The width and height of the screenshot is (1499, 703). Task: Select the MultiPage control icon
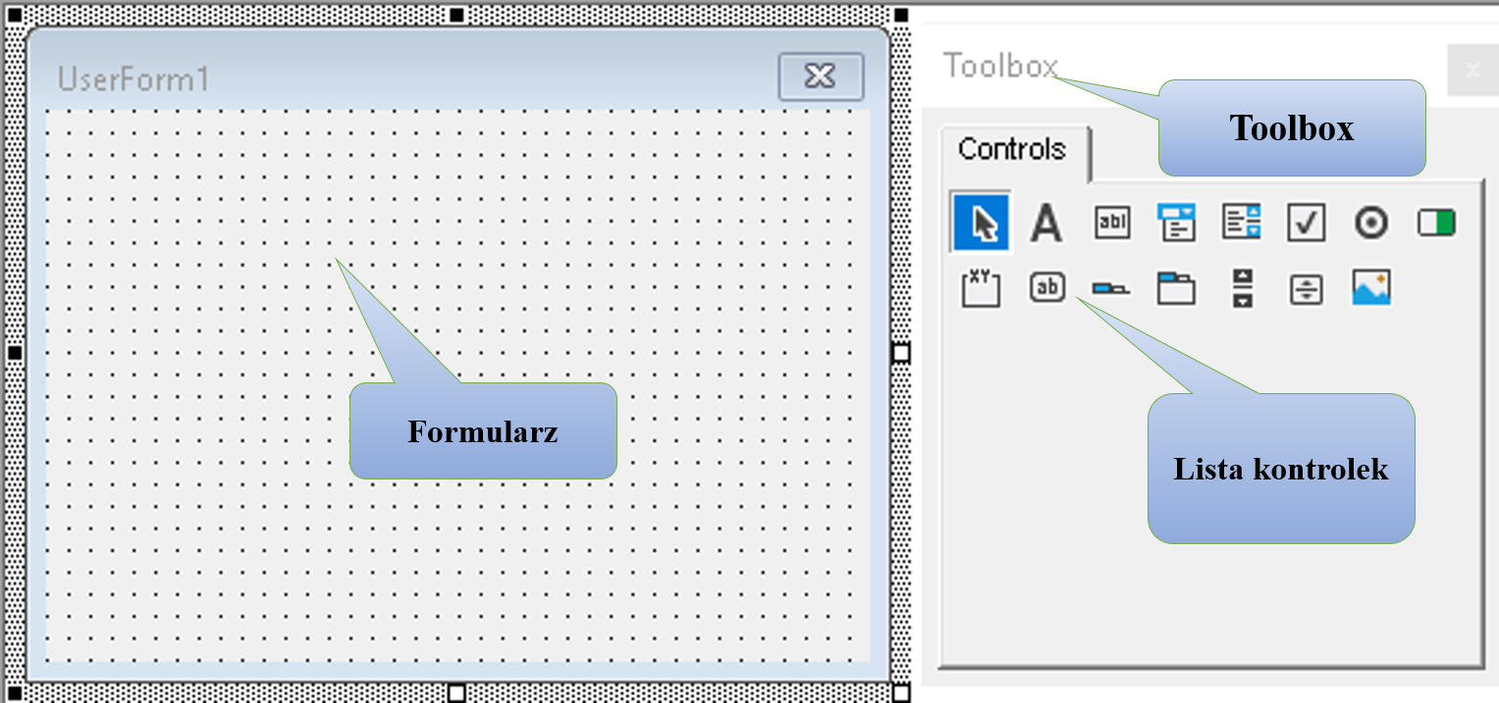pyautogui.click(x=1176, y=288)
